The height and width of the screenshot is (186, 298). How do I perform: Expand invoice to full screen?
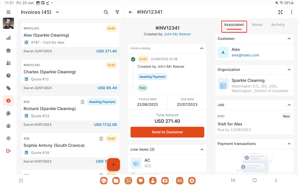coord(280,12)
